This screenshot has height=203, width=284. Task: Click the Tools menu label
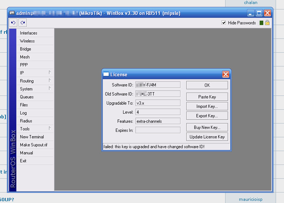pyautogui.click(x=25, y=129)
